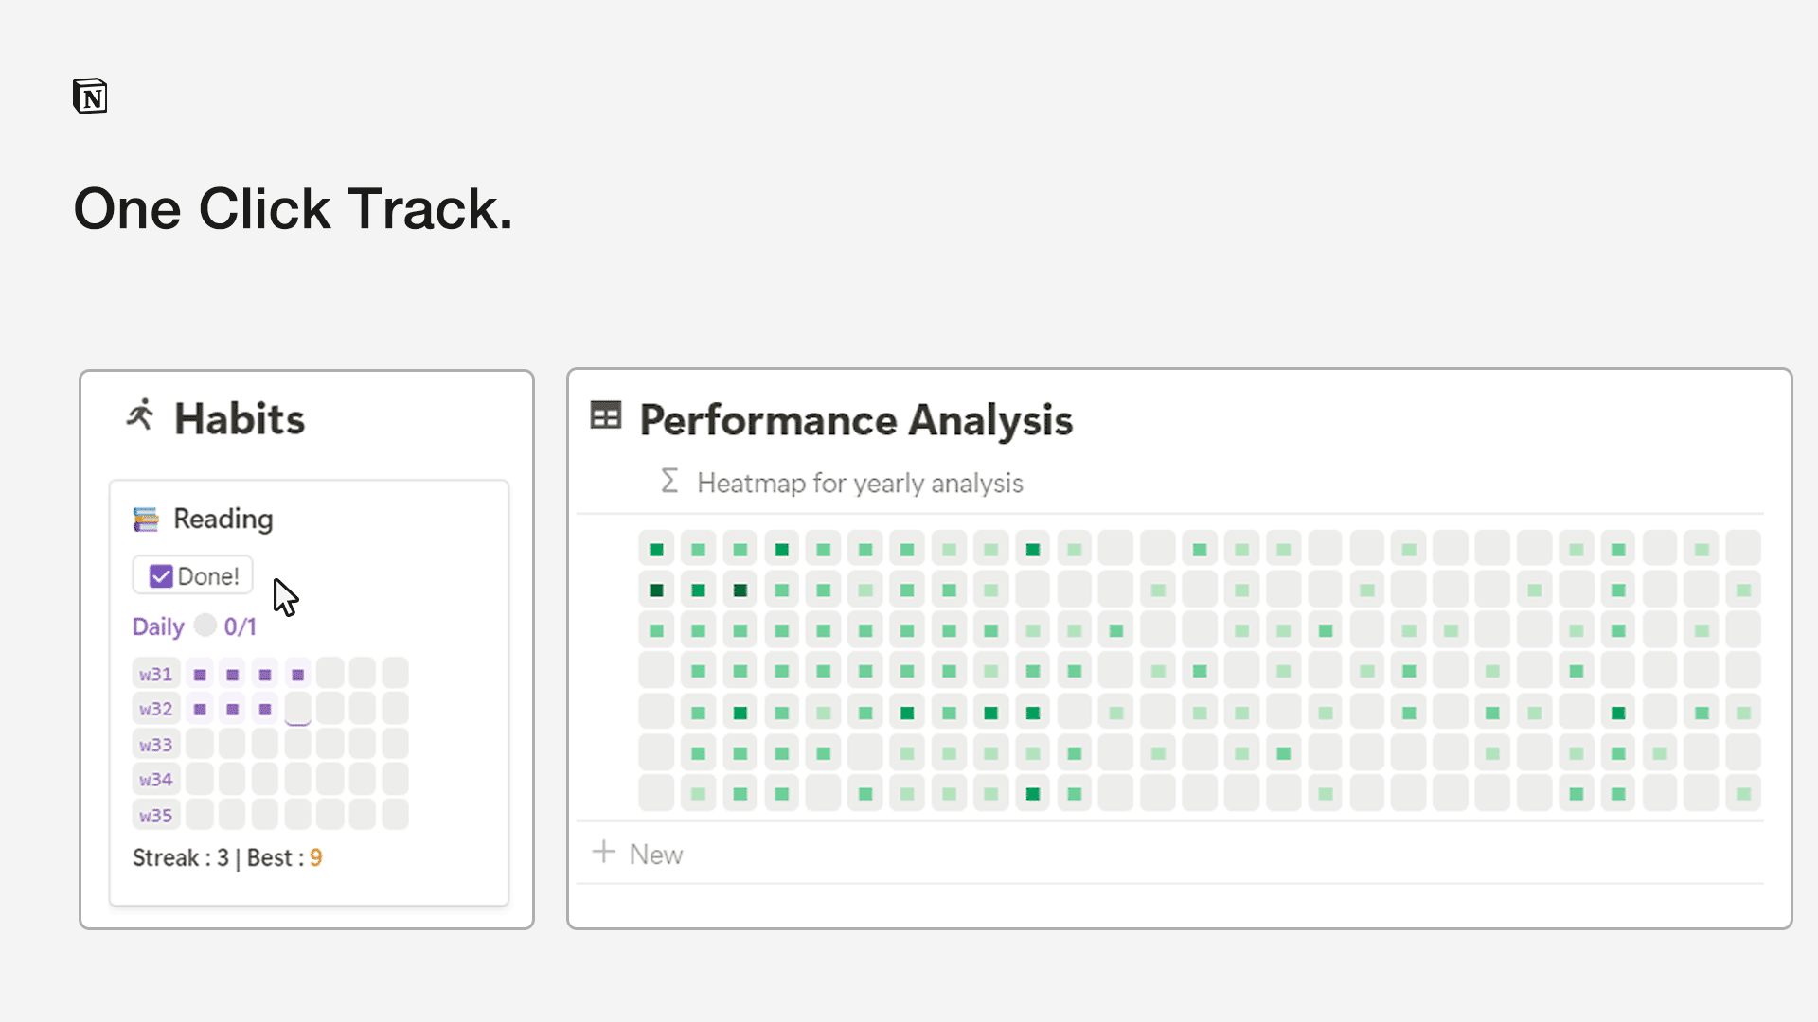1818x1022 pixels.
Task: Click the Daily progress circle indicator
Action: coord(205,626)
